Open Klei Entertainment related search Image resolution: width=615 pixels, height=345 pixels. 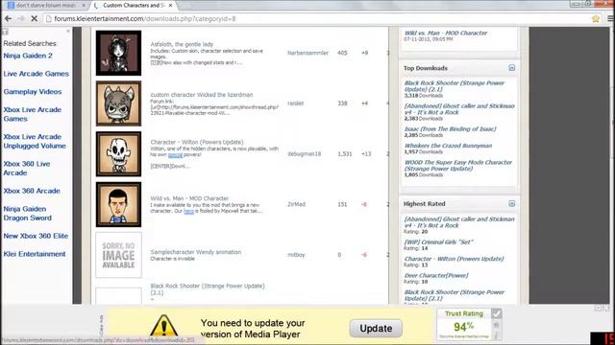(35, 254)
